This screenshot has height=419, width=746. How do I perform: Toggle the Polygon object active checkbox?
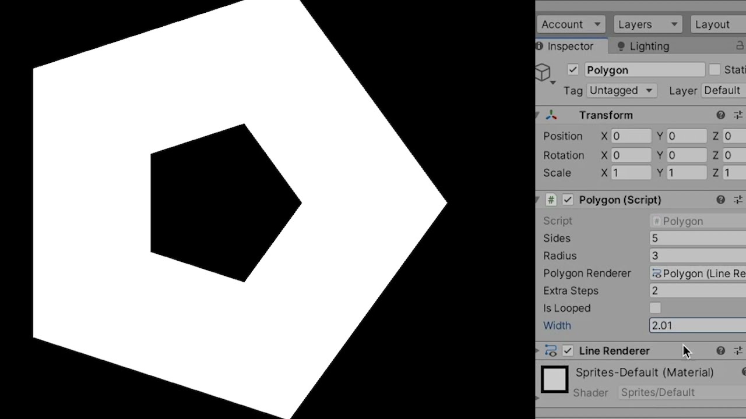click(x=573, y=70)
